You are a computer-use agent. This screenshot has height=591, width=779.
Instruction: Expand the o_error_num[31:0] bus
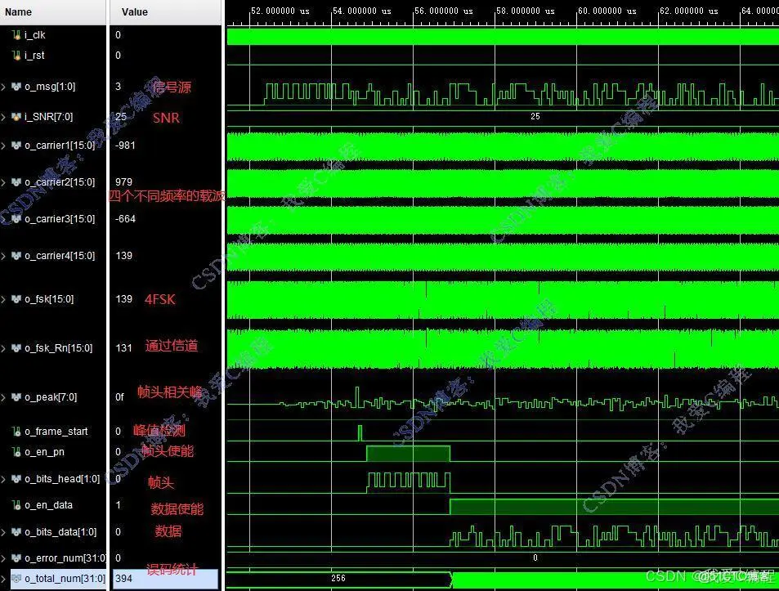[x=3, y=558]
